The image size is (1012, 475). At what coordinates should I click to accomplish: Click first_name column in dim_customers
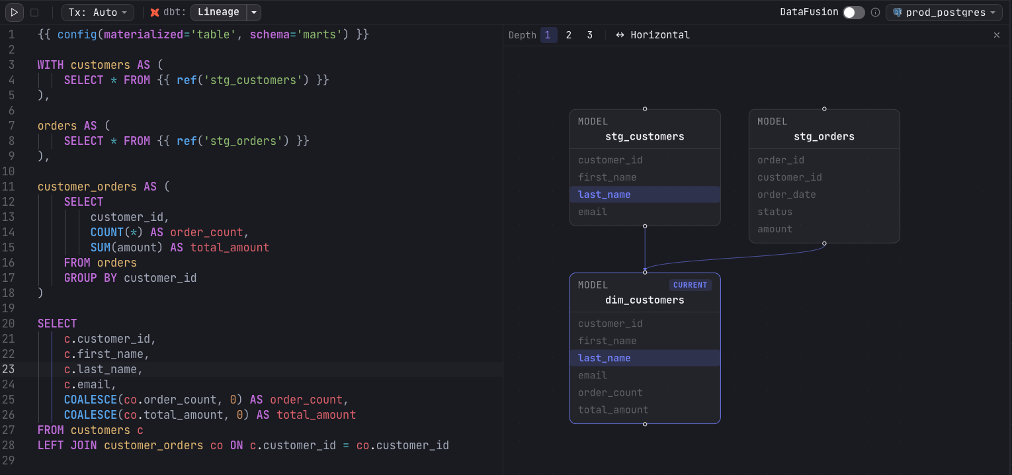(645, 341)
